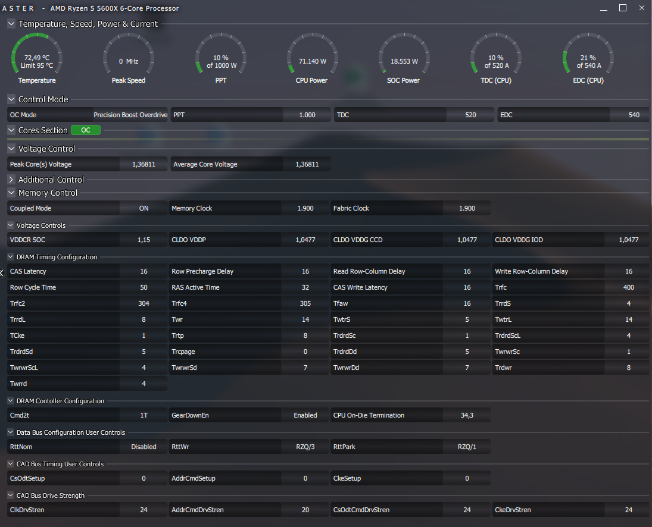The width and height of the screenshot is (652, 527).
Task: Click the Cmd2t value 1T
Action: [143, 415]
